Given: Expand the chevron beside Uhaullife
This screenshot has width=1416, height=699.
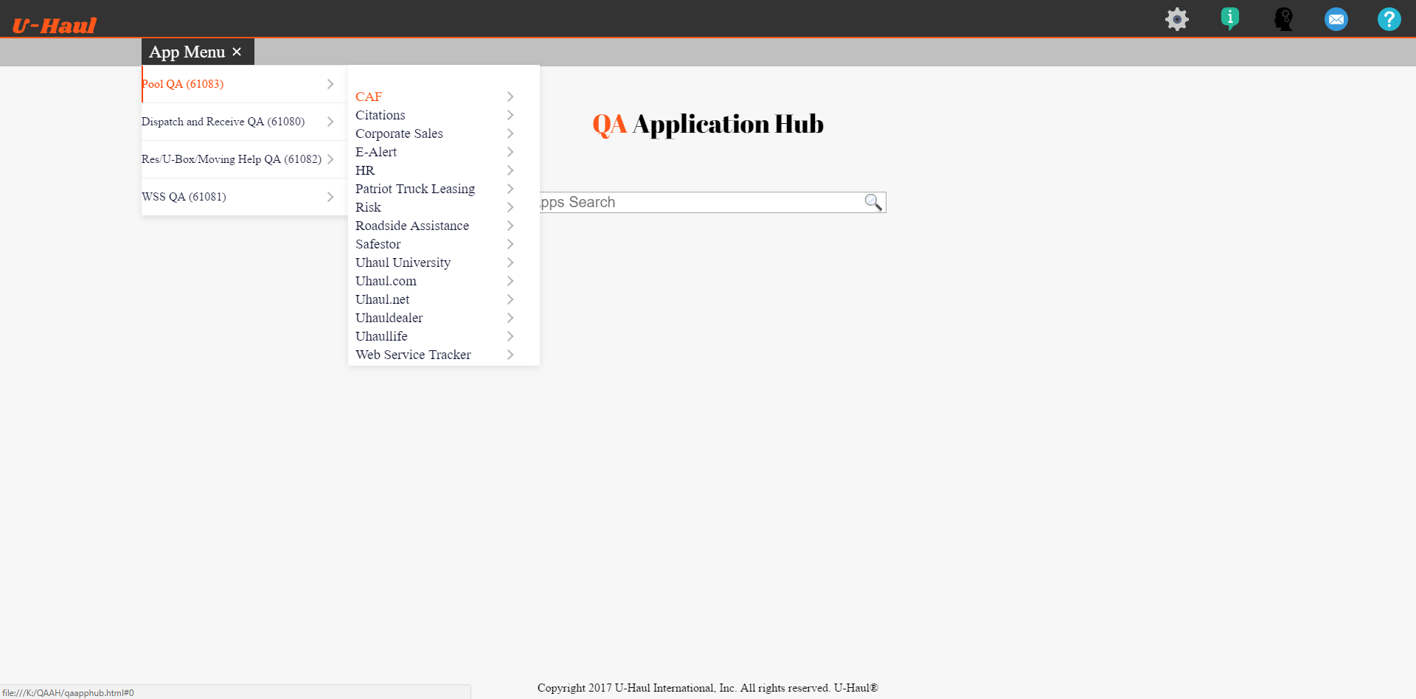Looking at the screenshot, I should coord(510,336).
